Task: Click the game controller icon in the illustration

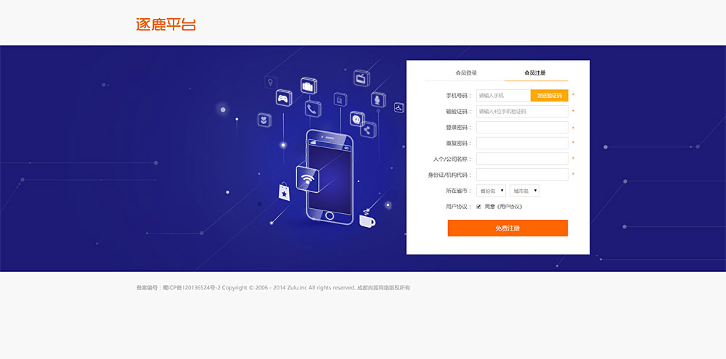Action: coord(284,98)
